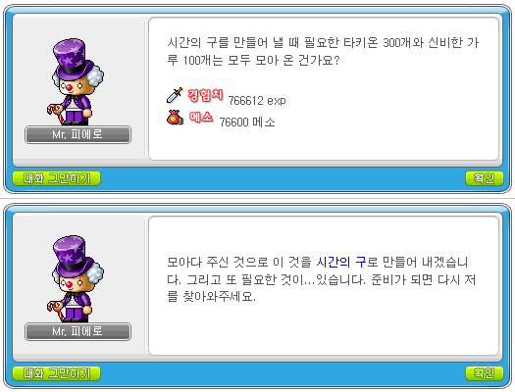The height and width of the screenshot is (392, 515).
Task: Click the question text about 타키온 300개
Action: point(323,51)
